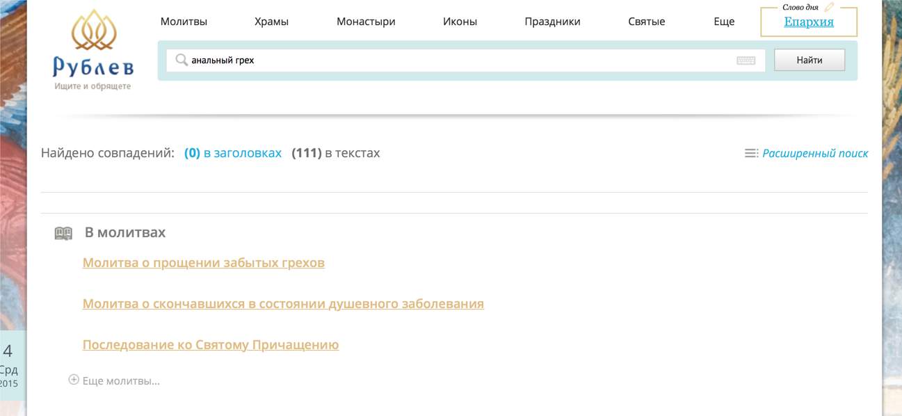Viewport: 902px width, 416px height.
Task: Click the list icon before Расширенный поиск
Action: 751,153
